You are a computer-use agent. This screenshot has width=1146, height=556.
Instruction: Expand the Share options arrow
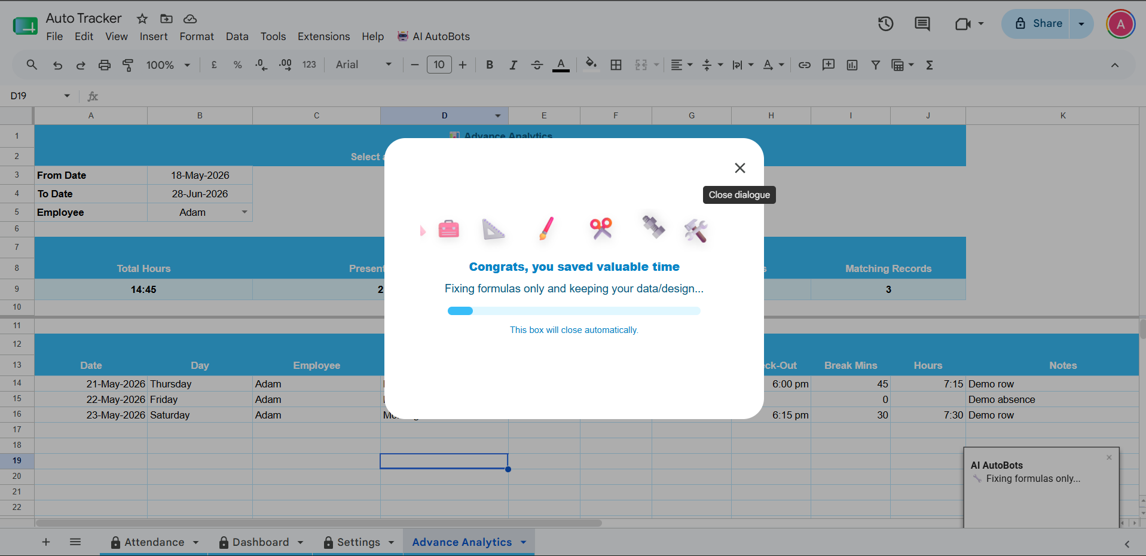(x=1081, y=24)
